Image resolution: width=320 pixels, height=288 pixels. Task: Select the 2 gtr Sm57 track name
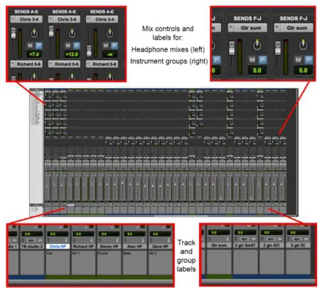(x=245, y=245)
